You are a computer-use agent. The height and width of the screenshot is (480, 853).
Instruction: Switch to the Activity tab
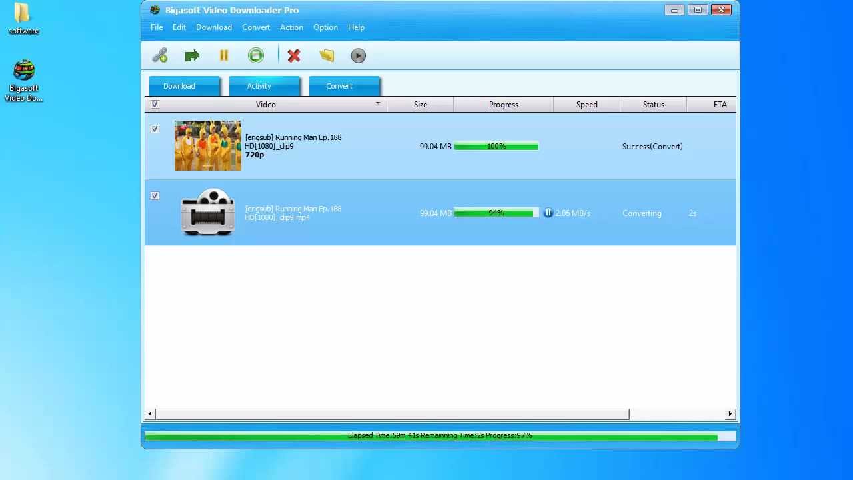(x=264, y=86)
